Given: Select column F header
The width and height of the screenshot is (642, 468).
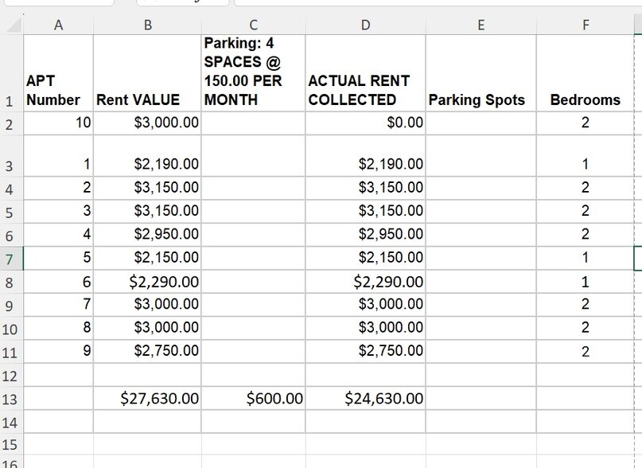Looking at the screenshot, I should pyautogui.click(x=586, y=25).
